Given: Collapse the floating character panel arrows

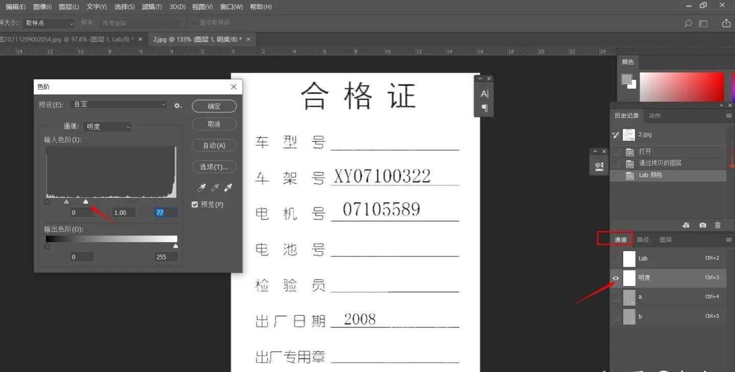Looking at the screenshot, I should point(481,79).
